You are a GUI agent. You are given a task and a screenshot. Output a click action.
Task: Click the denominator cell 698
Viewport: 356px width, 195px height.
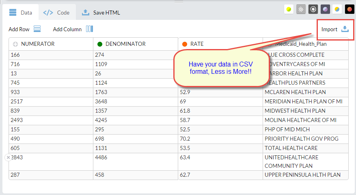click(136, 139)
